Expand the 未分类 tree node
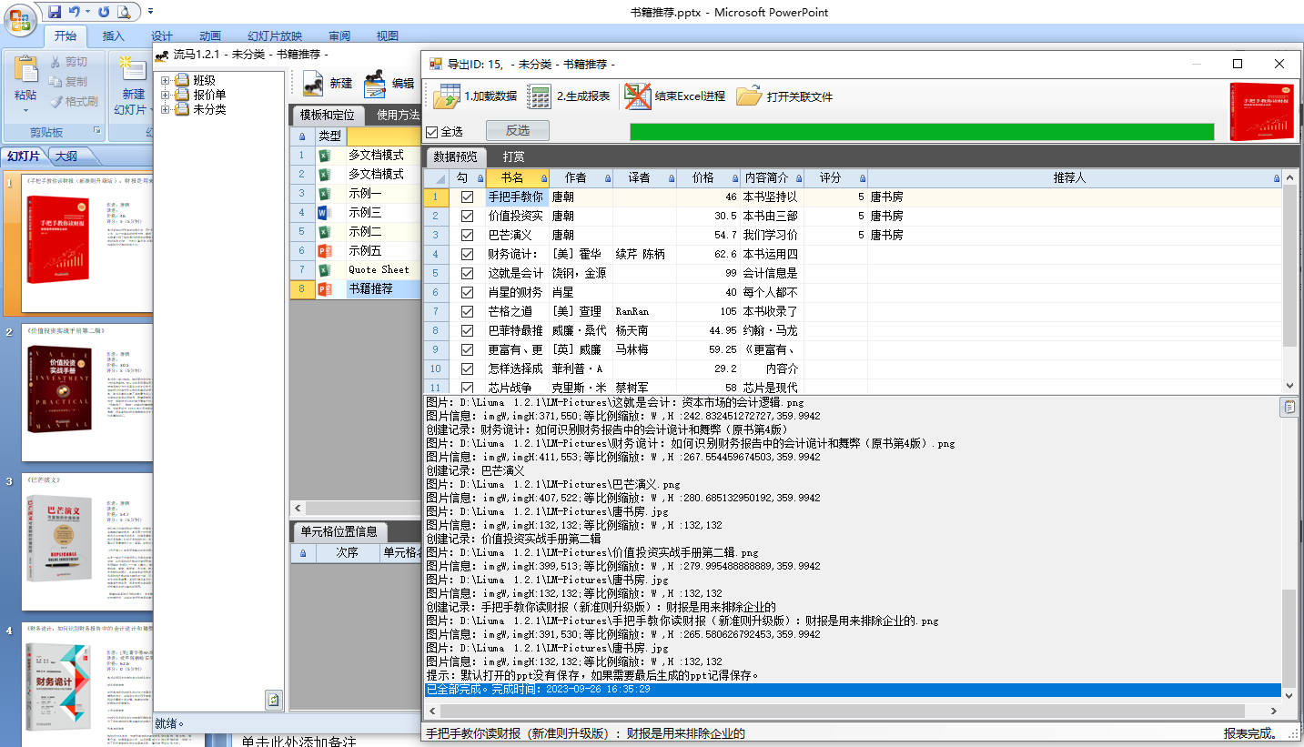 tap(166, 109)
